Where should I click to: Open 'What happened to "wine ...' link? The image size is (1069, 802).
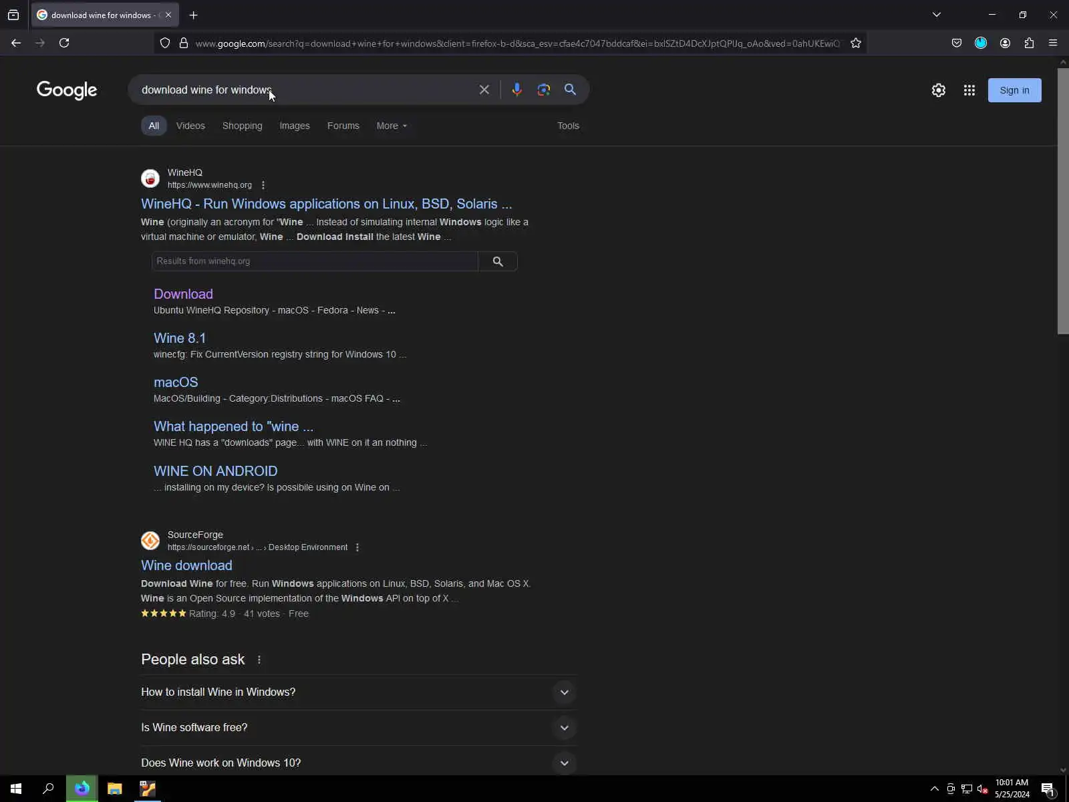click(233, 426)
